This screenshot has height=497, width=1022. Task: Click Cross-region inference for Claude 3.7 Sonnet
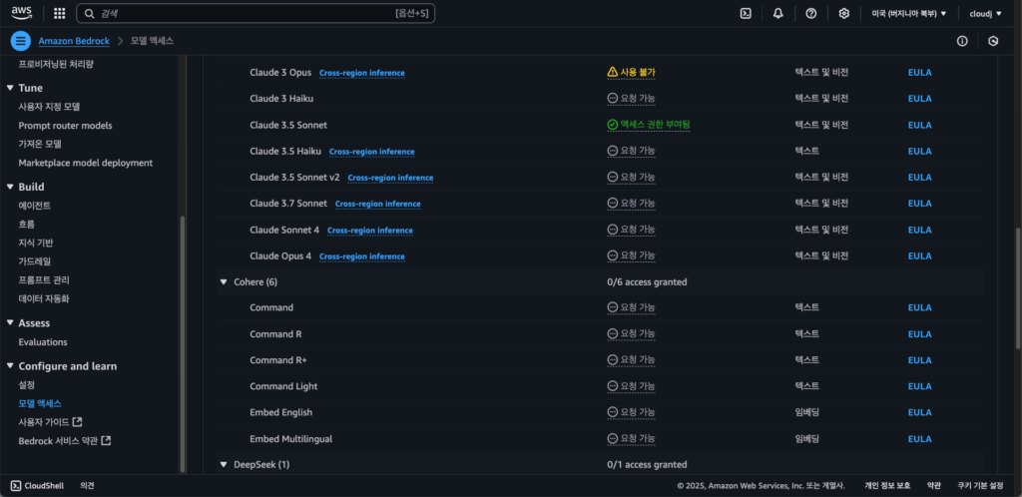coord(378,204)
